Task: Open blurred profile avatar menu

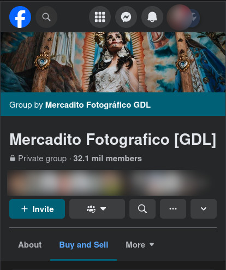Action: click(x=179, y=17)
